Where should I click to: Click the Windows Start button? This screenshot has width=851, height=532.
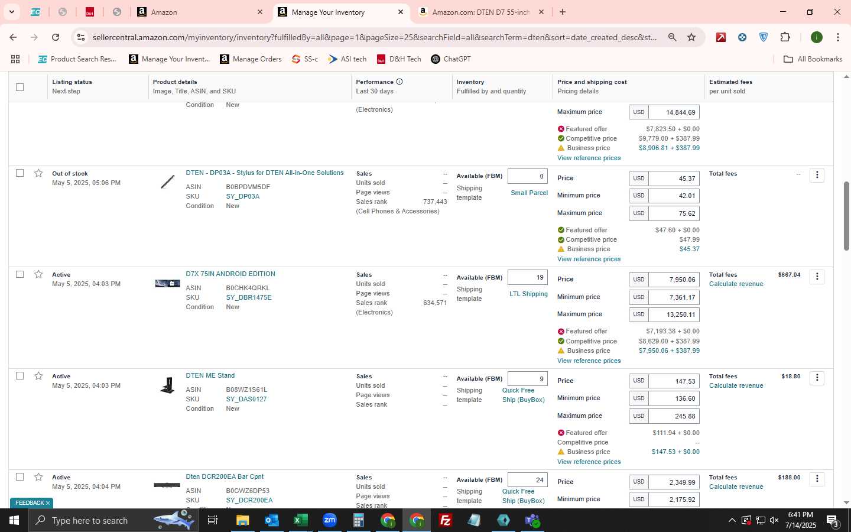coord(14,520)
